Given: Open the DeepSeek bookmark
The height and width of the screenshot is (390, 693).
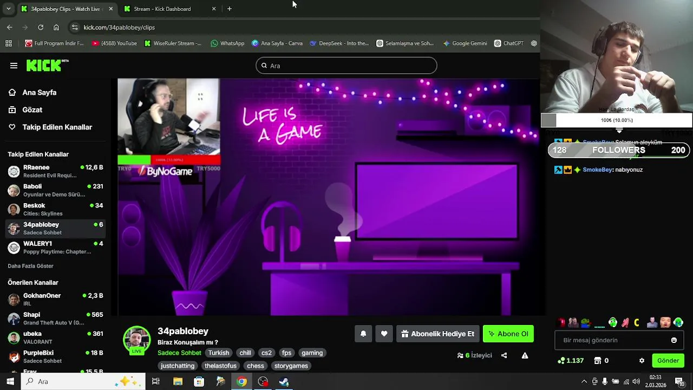Looking at the screenshot, I should (339, 43).
